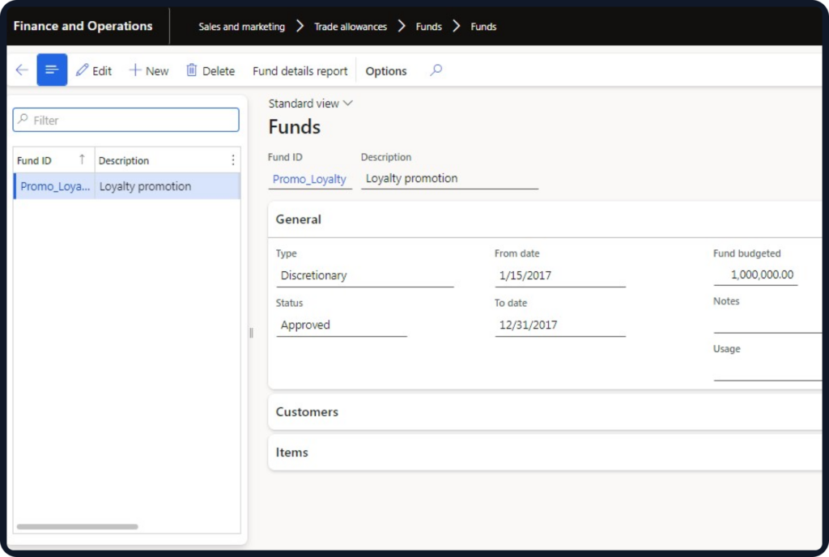This screenshot has height=557, width=829.
Task: Open grid column options three-dot menu
Action: tap(233, 160)
